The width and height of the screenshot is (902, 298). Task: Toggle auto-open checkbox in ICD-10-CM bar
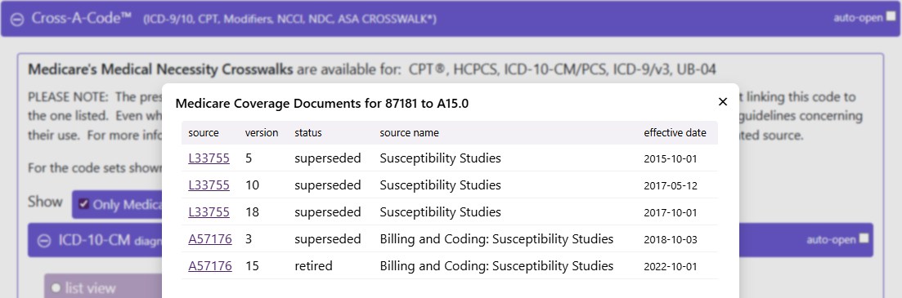(864, 238)
